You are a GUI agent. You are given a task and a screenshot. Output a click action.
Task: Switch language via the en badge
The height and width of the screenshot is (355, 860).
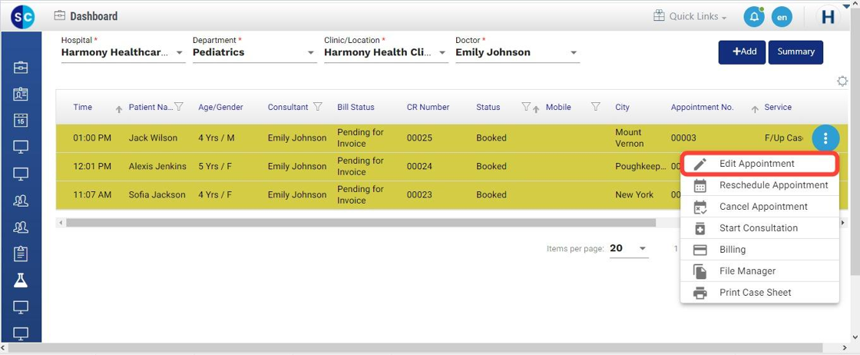[782, 17]
